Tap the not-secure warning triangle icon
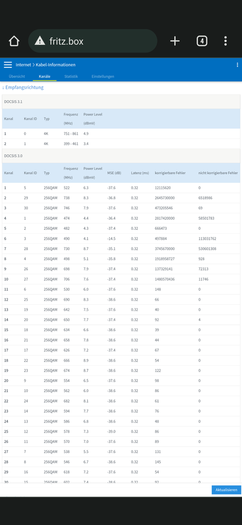Image resolution: width=242 pixels, height=525 pixels. [x=39, y=41]
